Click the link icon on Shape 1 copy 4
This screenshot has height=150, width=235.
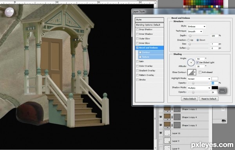pyautogui.click(x=172, y=117)
